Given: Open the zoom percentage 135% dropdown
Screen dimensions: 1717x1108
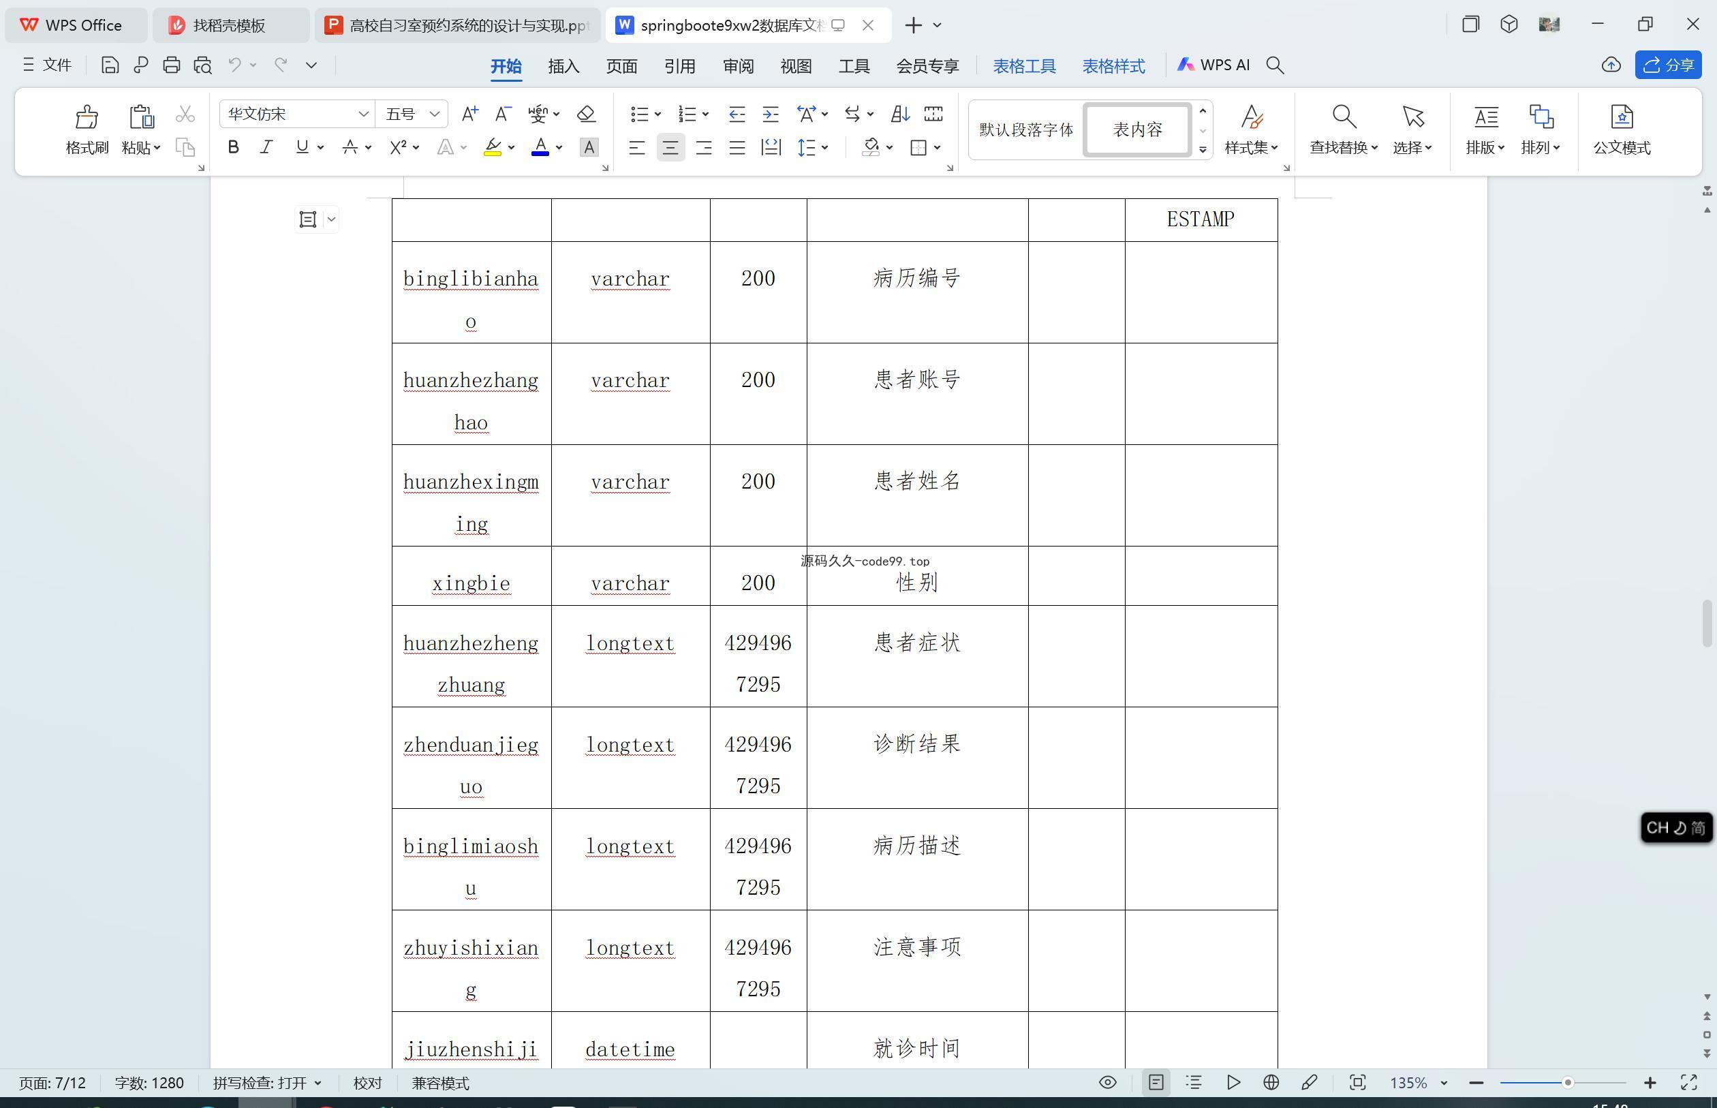Looking at the screenshot, I should 1444,1083.
